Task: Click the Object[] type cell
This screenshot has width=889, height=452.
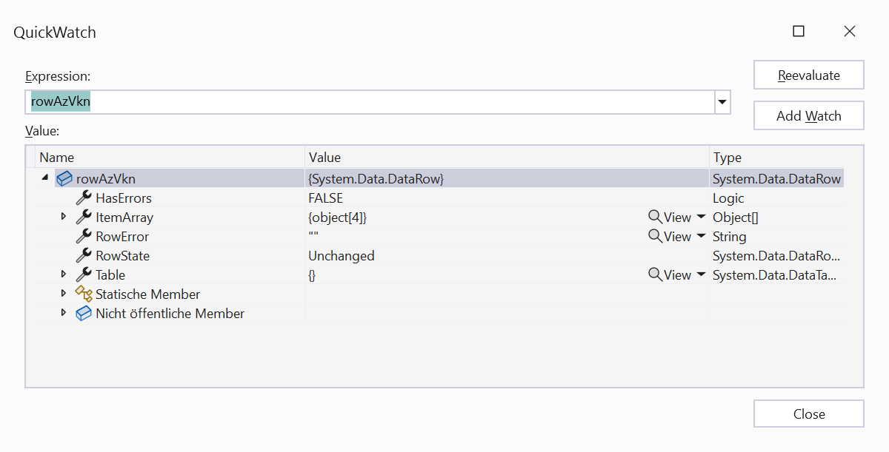Action: [736, 217]
